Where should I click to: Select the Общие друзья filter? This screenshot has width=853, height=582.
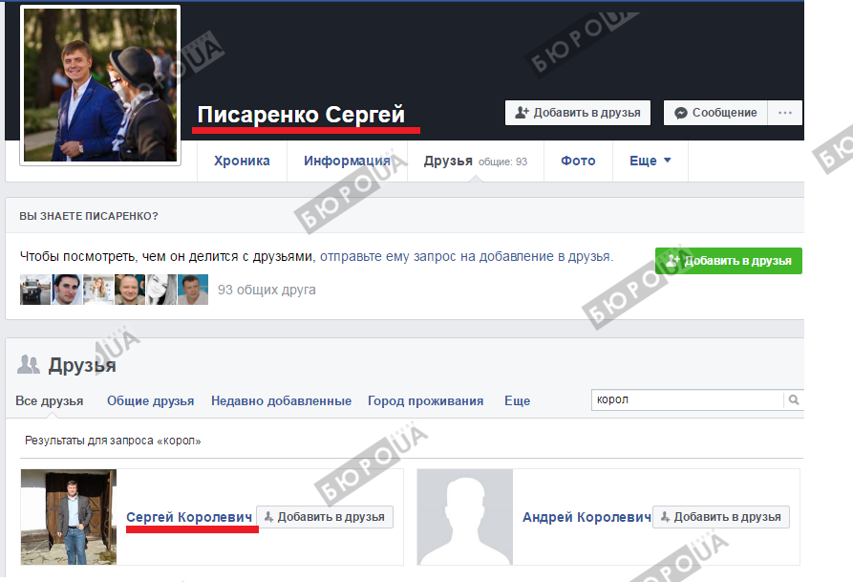pyautogui.click(x=150, y=401)
